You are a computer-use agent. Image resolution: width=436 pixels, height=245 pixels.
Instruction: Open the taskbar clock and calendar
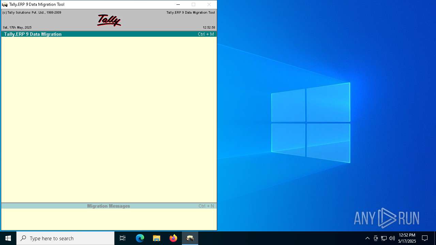[x=407, y=238]
